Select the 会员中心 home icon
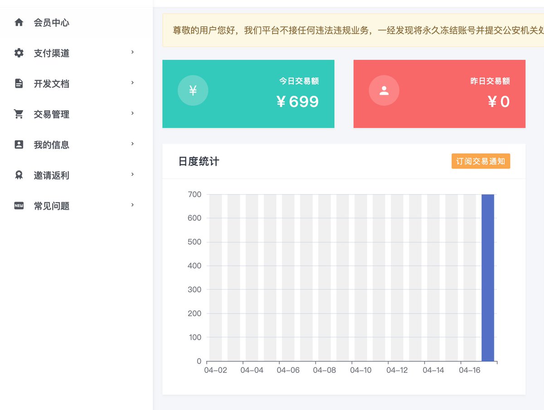Image resolution: width=544 pixels, height=410 pixels. pos(18,21)
